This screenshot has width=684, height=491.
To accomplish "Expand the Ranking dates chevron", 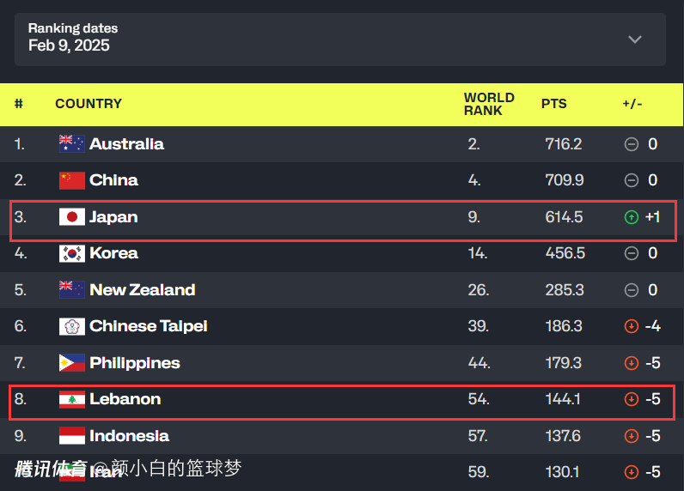I will (635, 39).
